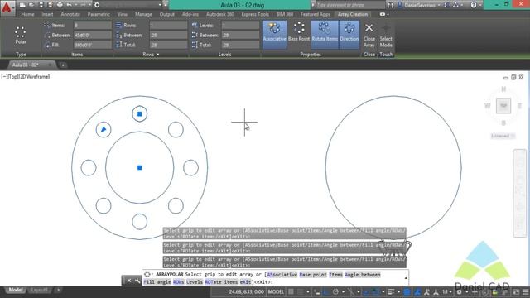Toggle grid display in status bar
Screen dimensions: 530x298
click(x=291, y=292)
